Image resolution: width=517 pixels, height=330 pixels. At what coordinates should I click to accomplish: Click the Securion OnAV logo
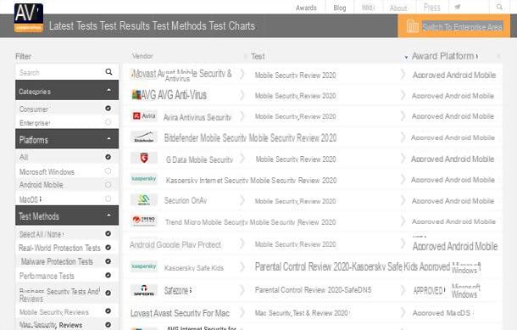pos(144,199)
